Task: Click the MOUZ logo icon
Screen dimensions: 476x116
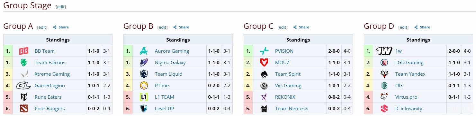Action: 264,62
